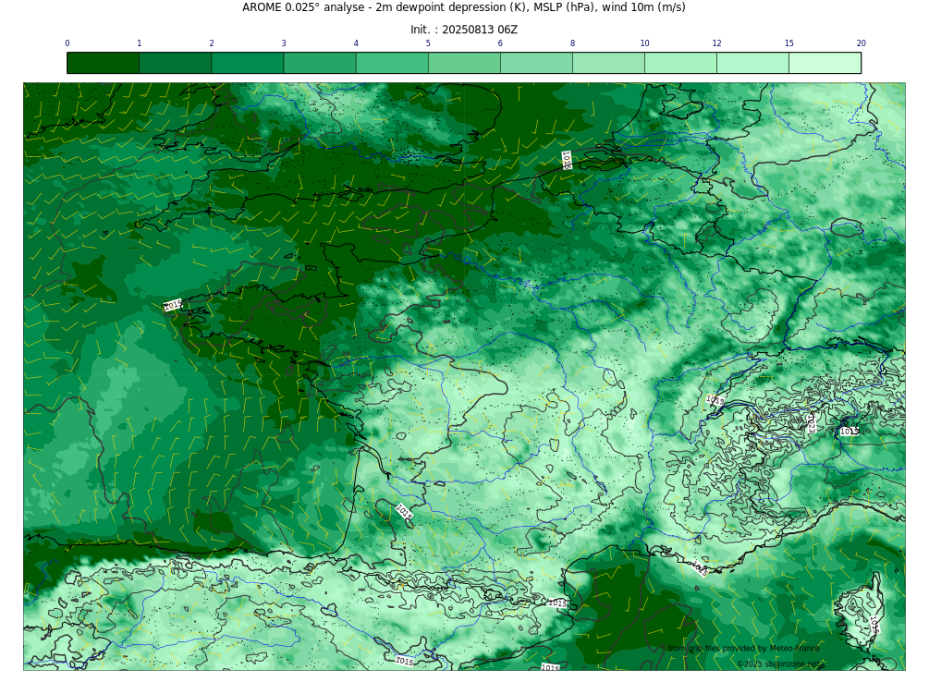Image resolution: width=929 pixels, height=682 pixels.
Task: Open the ©2025 copyright credit line
Action: (780, 664)
